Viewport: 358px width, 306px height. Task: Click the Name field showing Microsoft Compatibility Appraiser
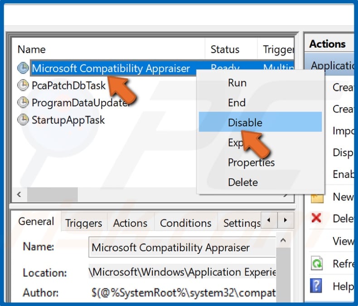pyautogui.click(x=182, y=247)
